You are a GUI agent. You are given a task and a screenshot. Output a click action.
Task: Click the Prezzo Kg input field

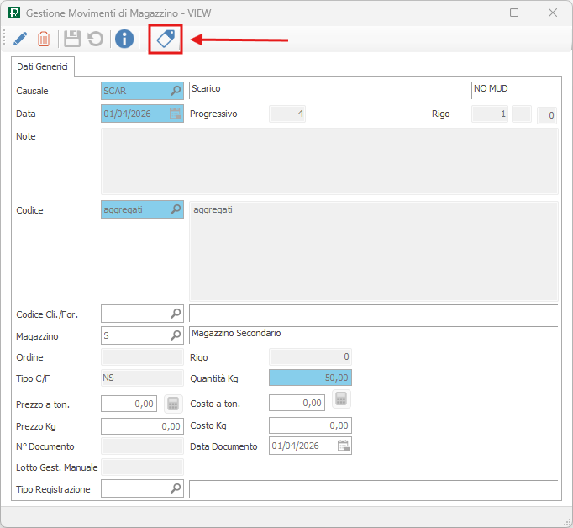[x=141, y=425]
